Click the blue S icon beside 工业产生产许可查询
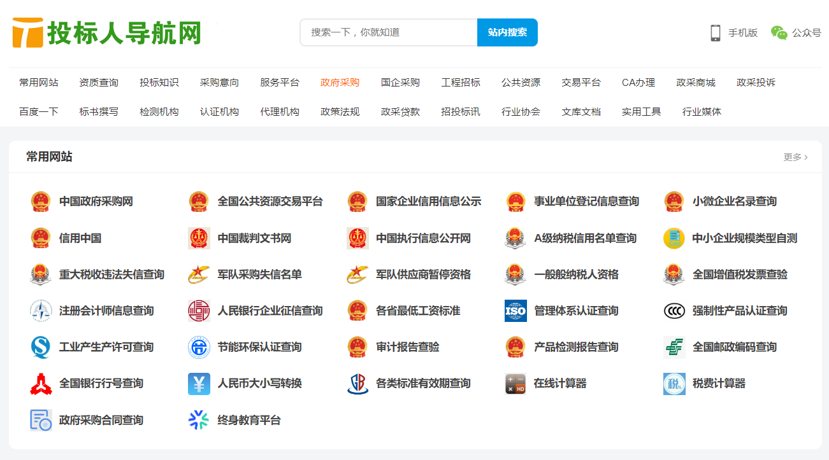 click(x=41, y=347)
